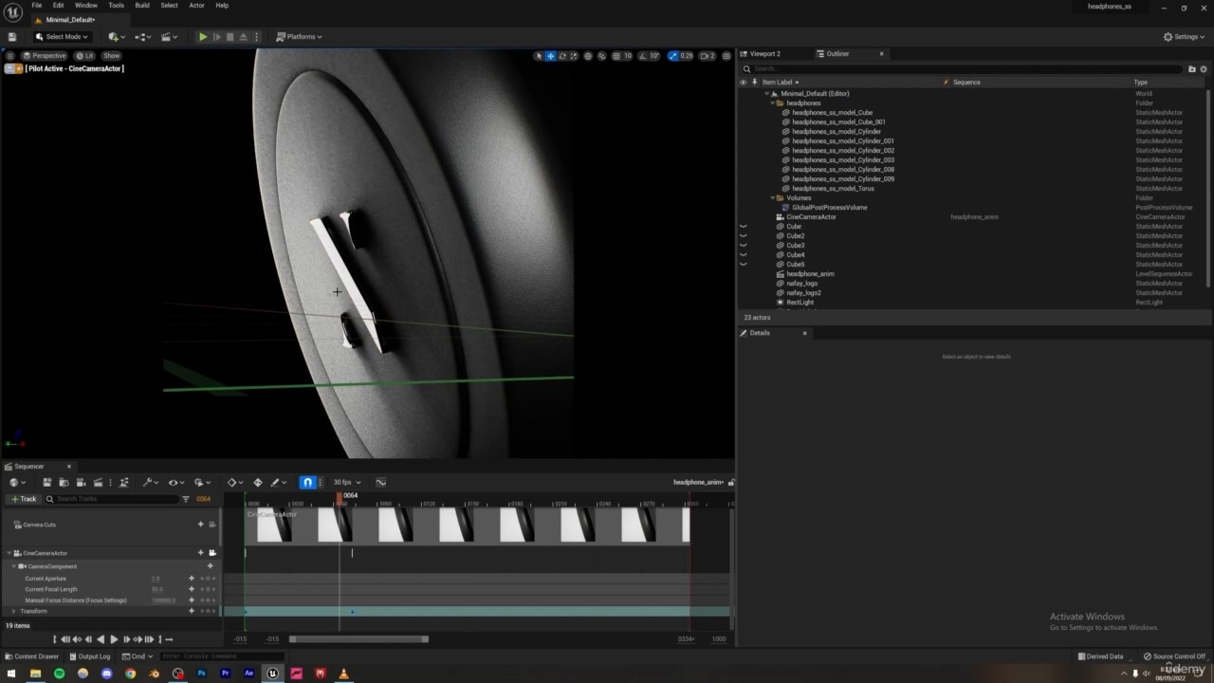Switch to the Viewport 2 tab
This screenshot has height=683, width=1214.
coord(766,54)
